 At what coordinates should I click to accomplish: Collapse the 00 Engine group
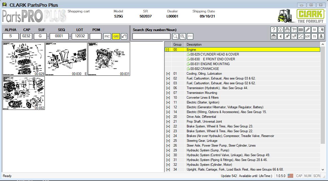click(x=168, y=50)
